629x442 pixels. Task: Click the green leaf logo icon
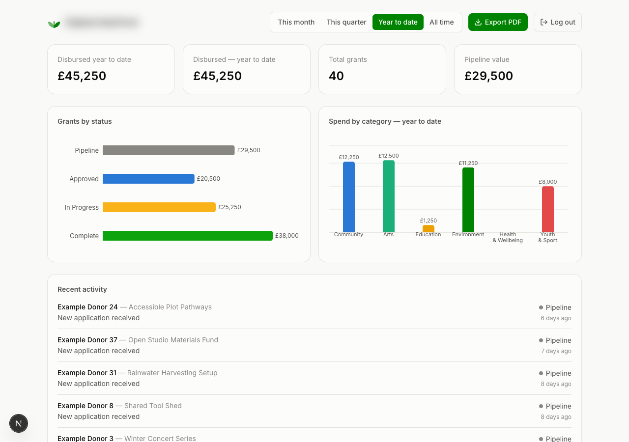point(54,24)
